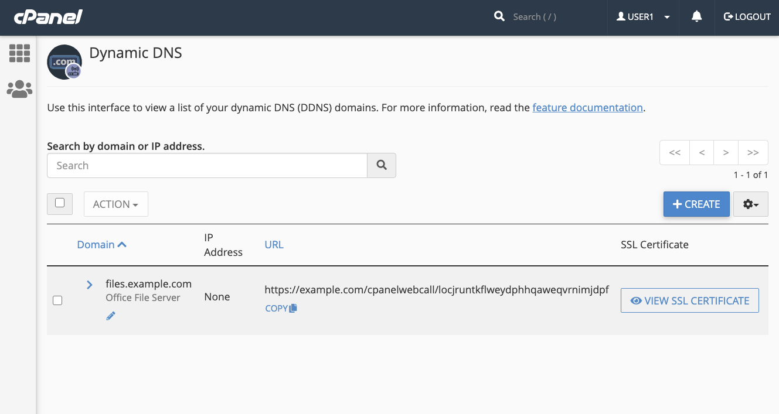Open the search icon in the top bar
The image size is (779, 414).
point(499,16)
